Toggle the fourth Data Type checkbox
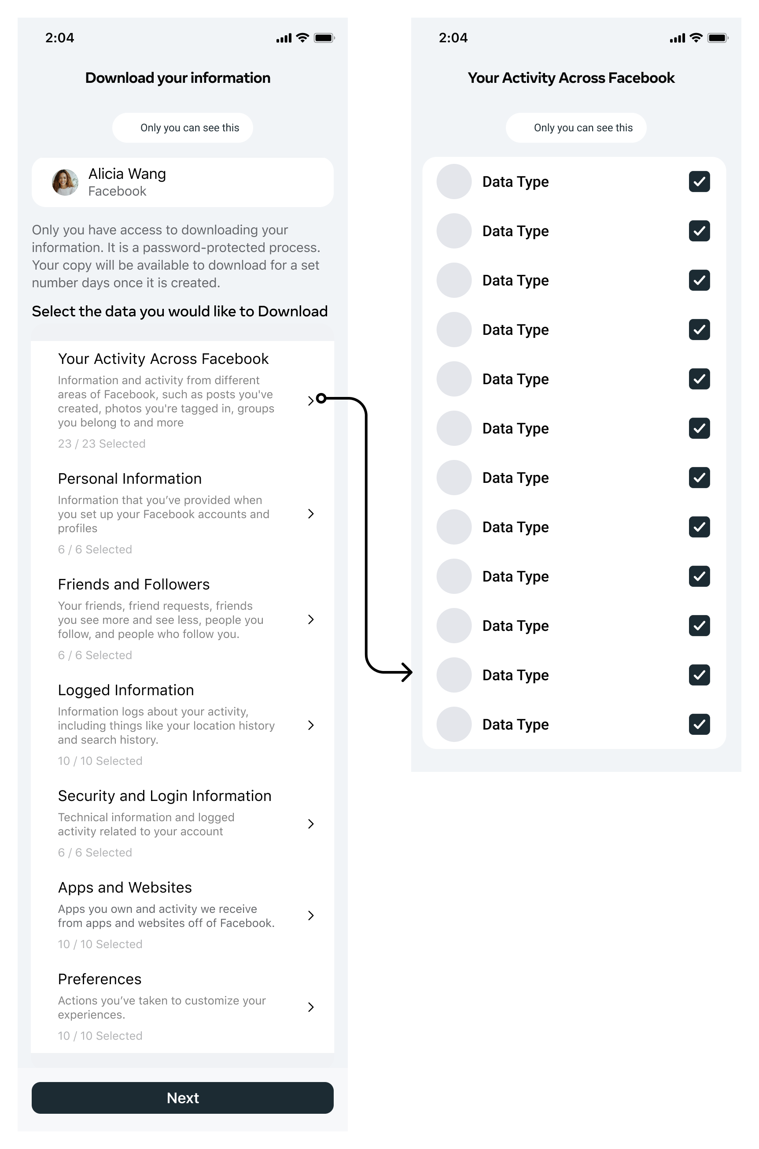The width and height of the screenshot is (759, 1149). pos(699,330)
